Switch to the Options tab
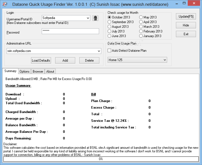202x165 pixels. point(24,71)
